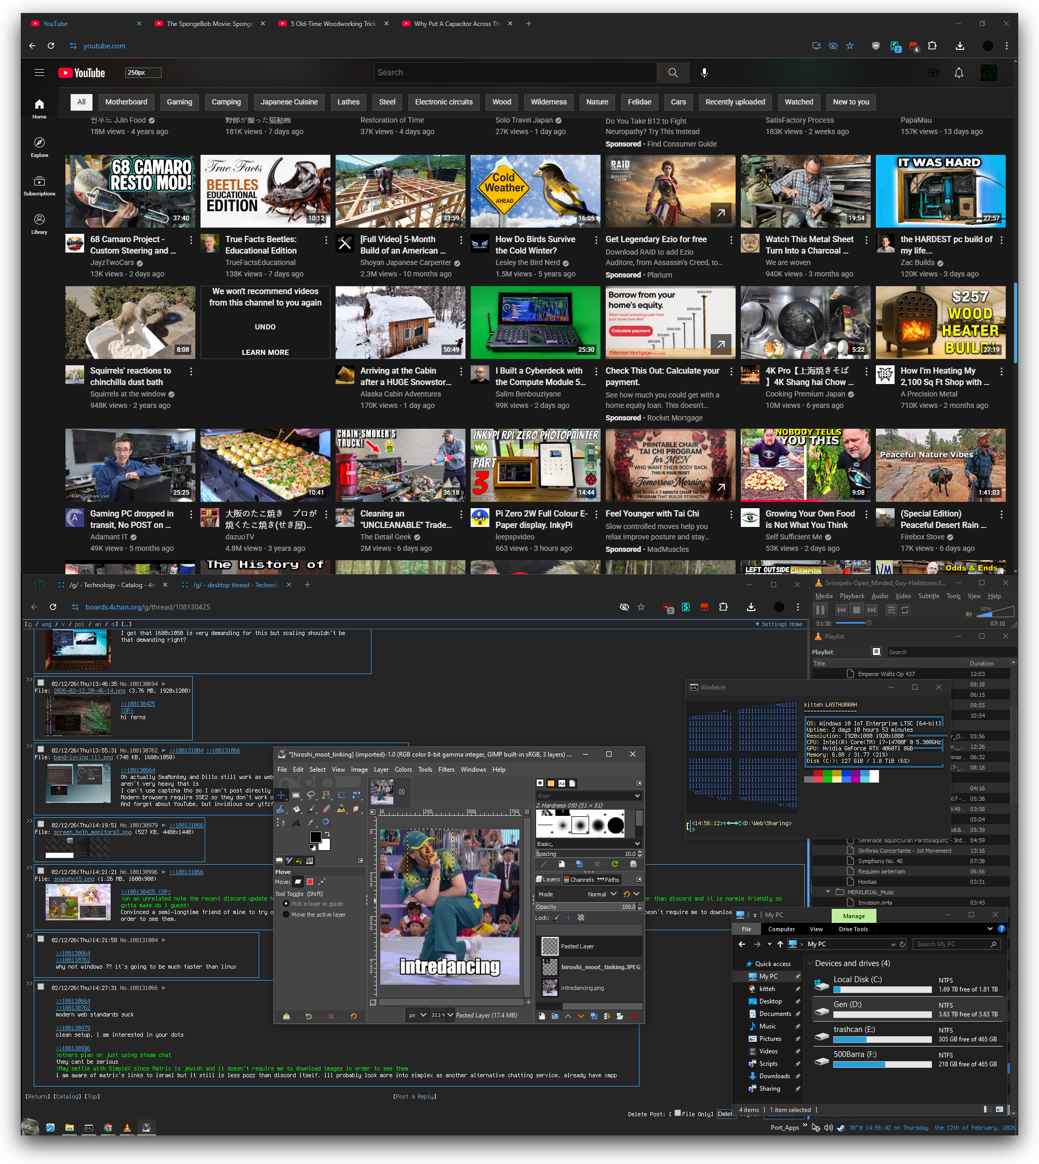Check the File Only delete checkbox
This screenshot has width=1039, height=1164.
tap(677, 1113)
